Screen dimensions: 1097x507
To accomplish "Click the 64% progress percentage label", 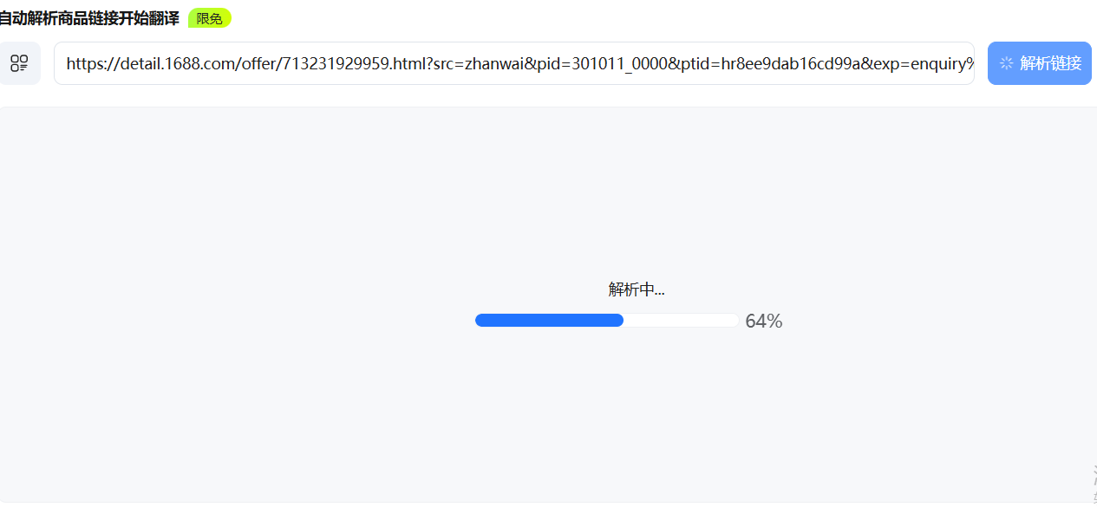I will tap(764, 322).
